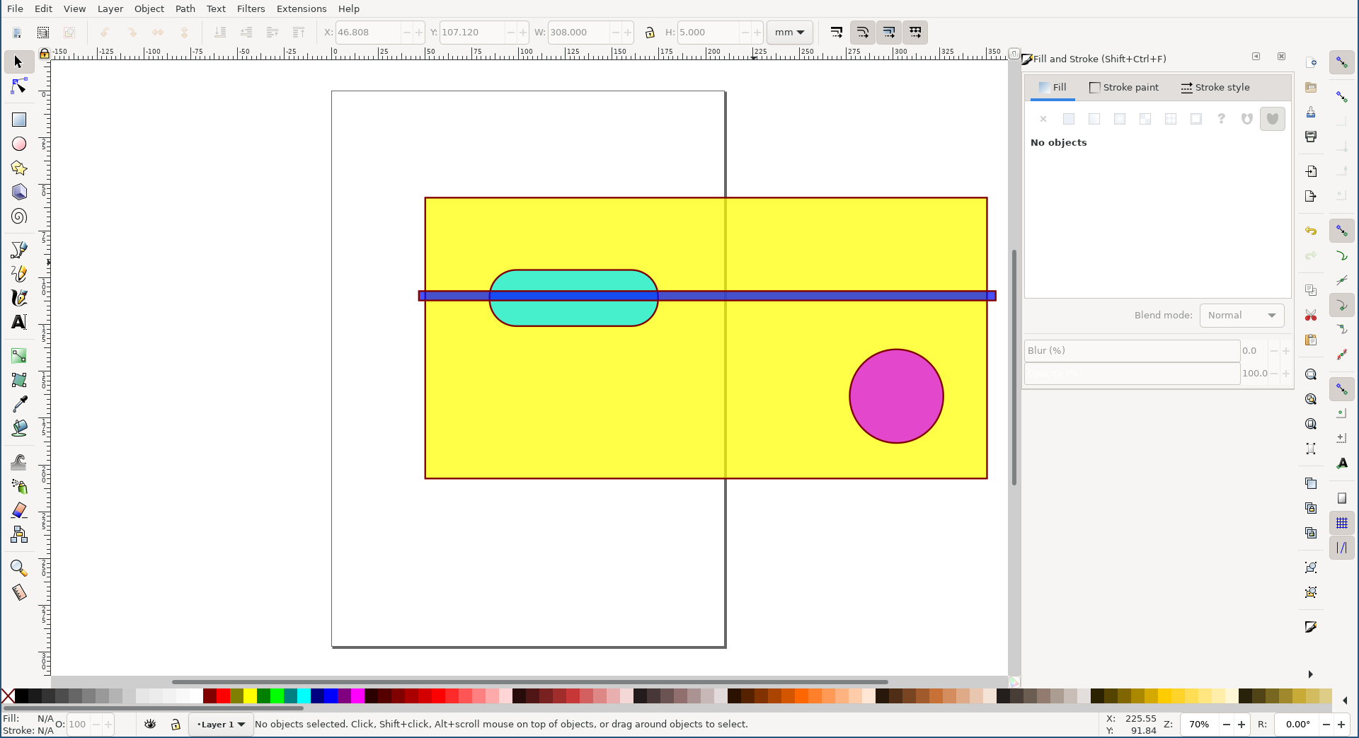Open the Extensions menu
Image resolution: width=1359 pixels, height=738 pixels.
(x=302, y=8)
